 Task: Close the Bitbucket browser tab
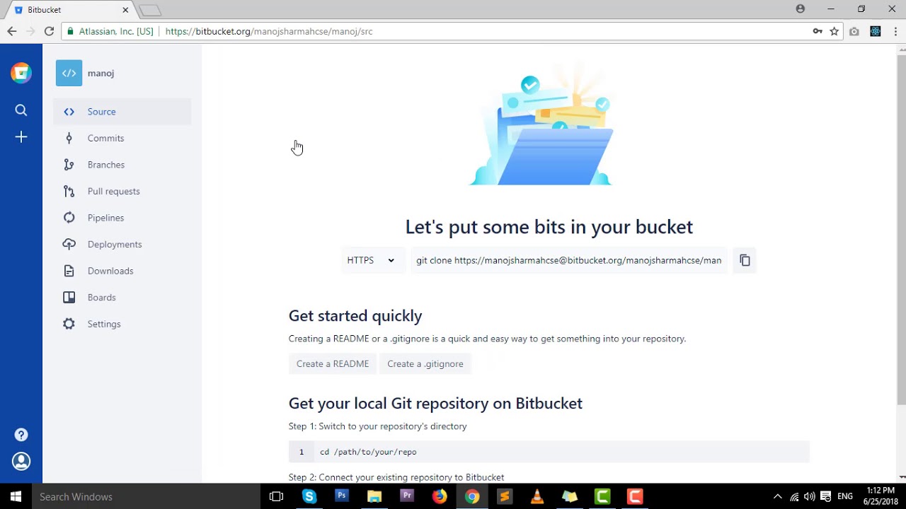coord(125,10)
